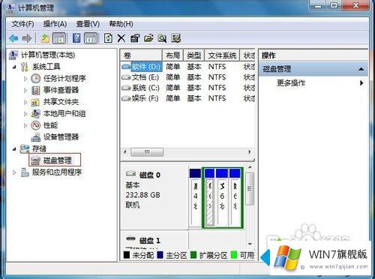The width and height of the screenshot is (375, 279).
Task: Select the 文档 (E:) volume row
Action: pos(187,77)
